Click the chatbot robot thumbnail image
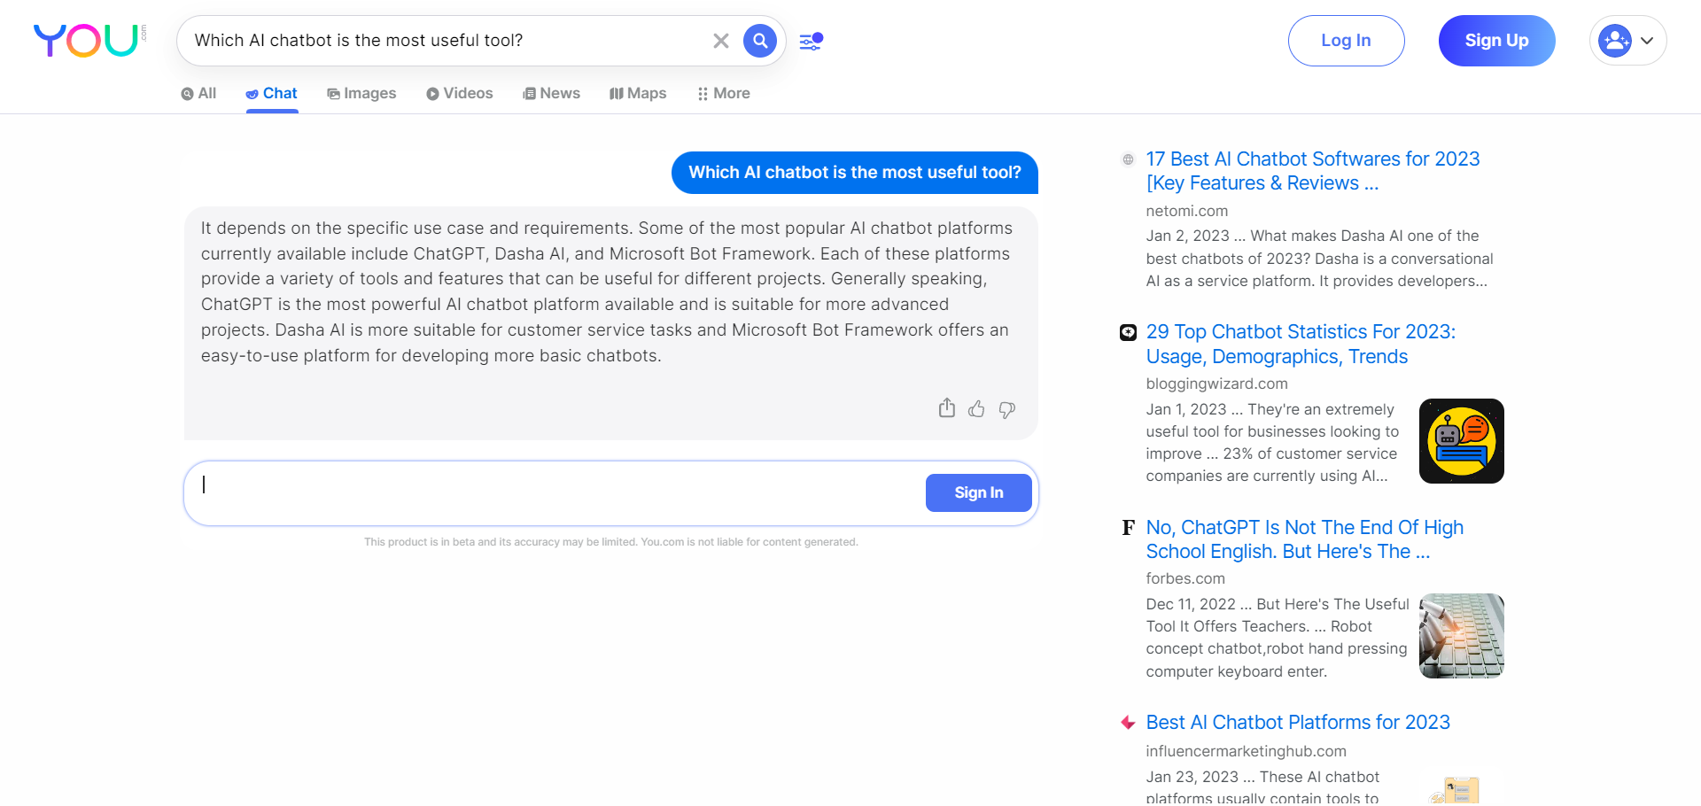This screenshot has width=1701, height=806. pos(1462,441)
